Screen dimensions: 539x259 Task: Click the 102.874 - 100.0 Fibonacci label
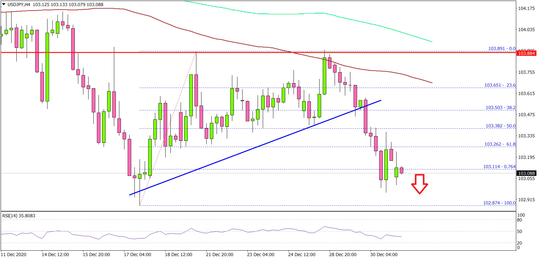(499, 203)
